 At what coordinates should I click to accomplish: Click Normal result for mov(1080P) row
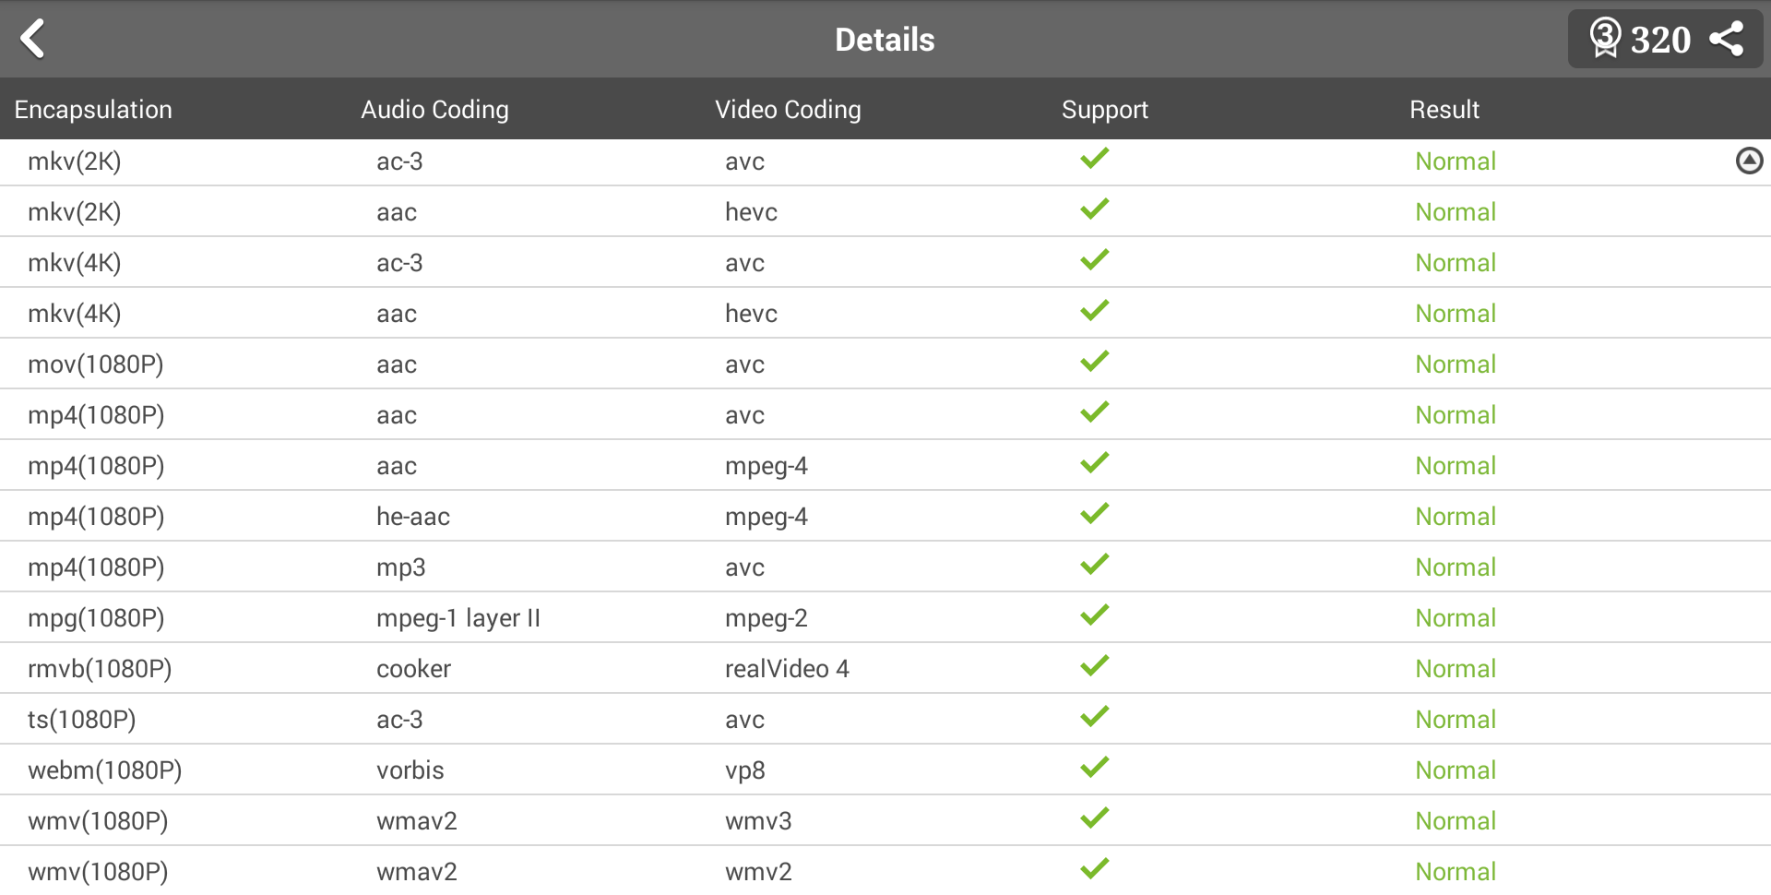click(x=1455, y=364)
